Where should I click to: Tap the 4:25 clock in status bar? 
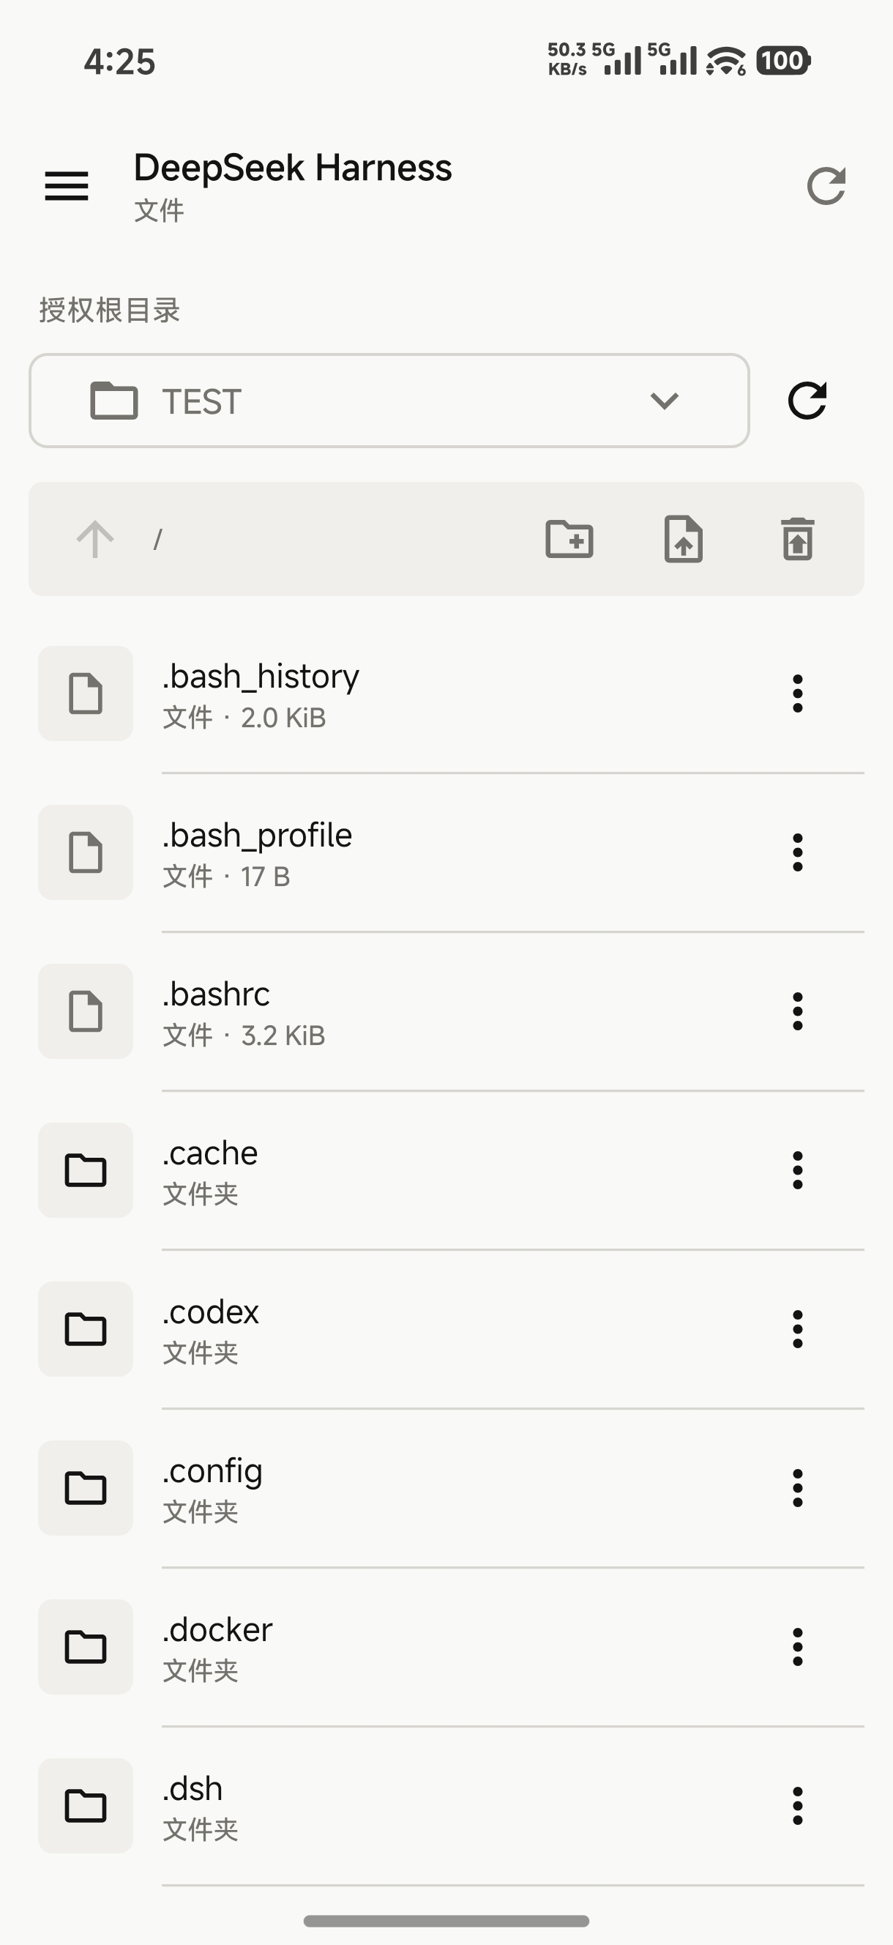(119, 62)
